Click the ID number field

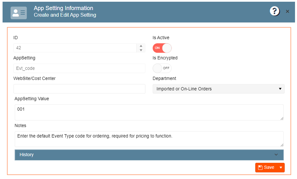[x=75, y=48]
